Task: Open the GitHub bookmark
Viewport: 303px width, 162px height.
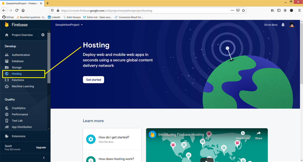Action: pyautogui.click(x=8, y=17)
